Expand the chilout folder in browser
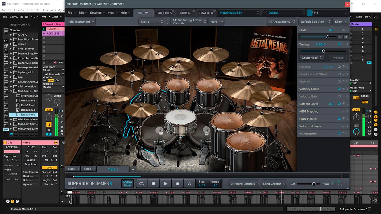This screenshot has height=214, width=381. click(11, 44)
